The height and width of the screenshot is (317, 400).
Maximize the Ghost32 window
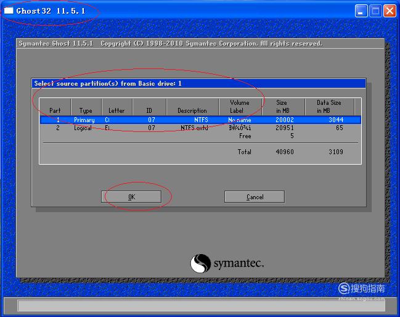coord(375,11)
